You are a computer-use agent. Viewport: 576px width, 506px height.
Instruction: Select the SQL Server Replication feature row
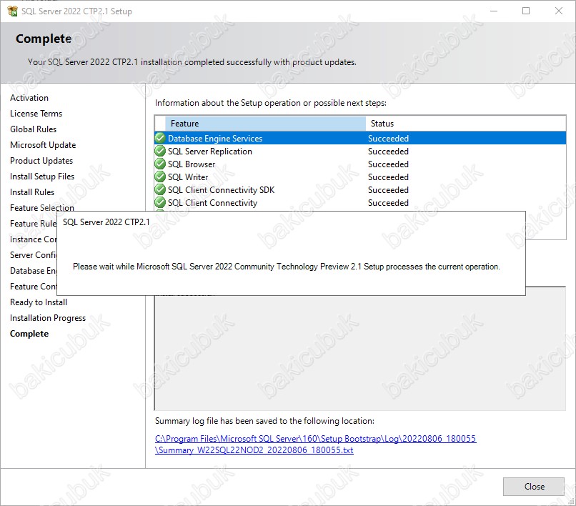(x=360, y=151)
